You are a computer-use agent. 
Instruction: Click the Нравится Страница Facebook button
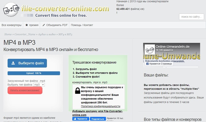tap(159, 64)
